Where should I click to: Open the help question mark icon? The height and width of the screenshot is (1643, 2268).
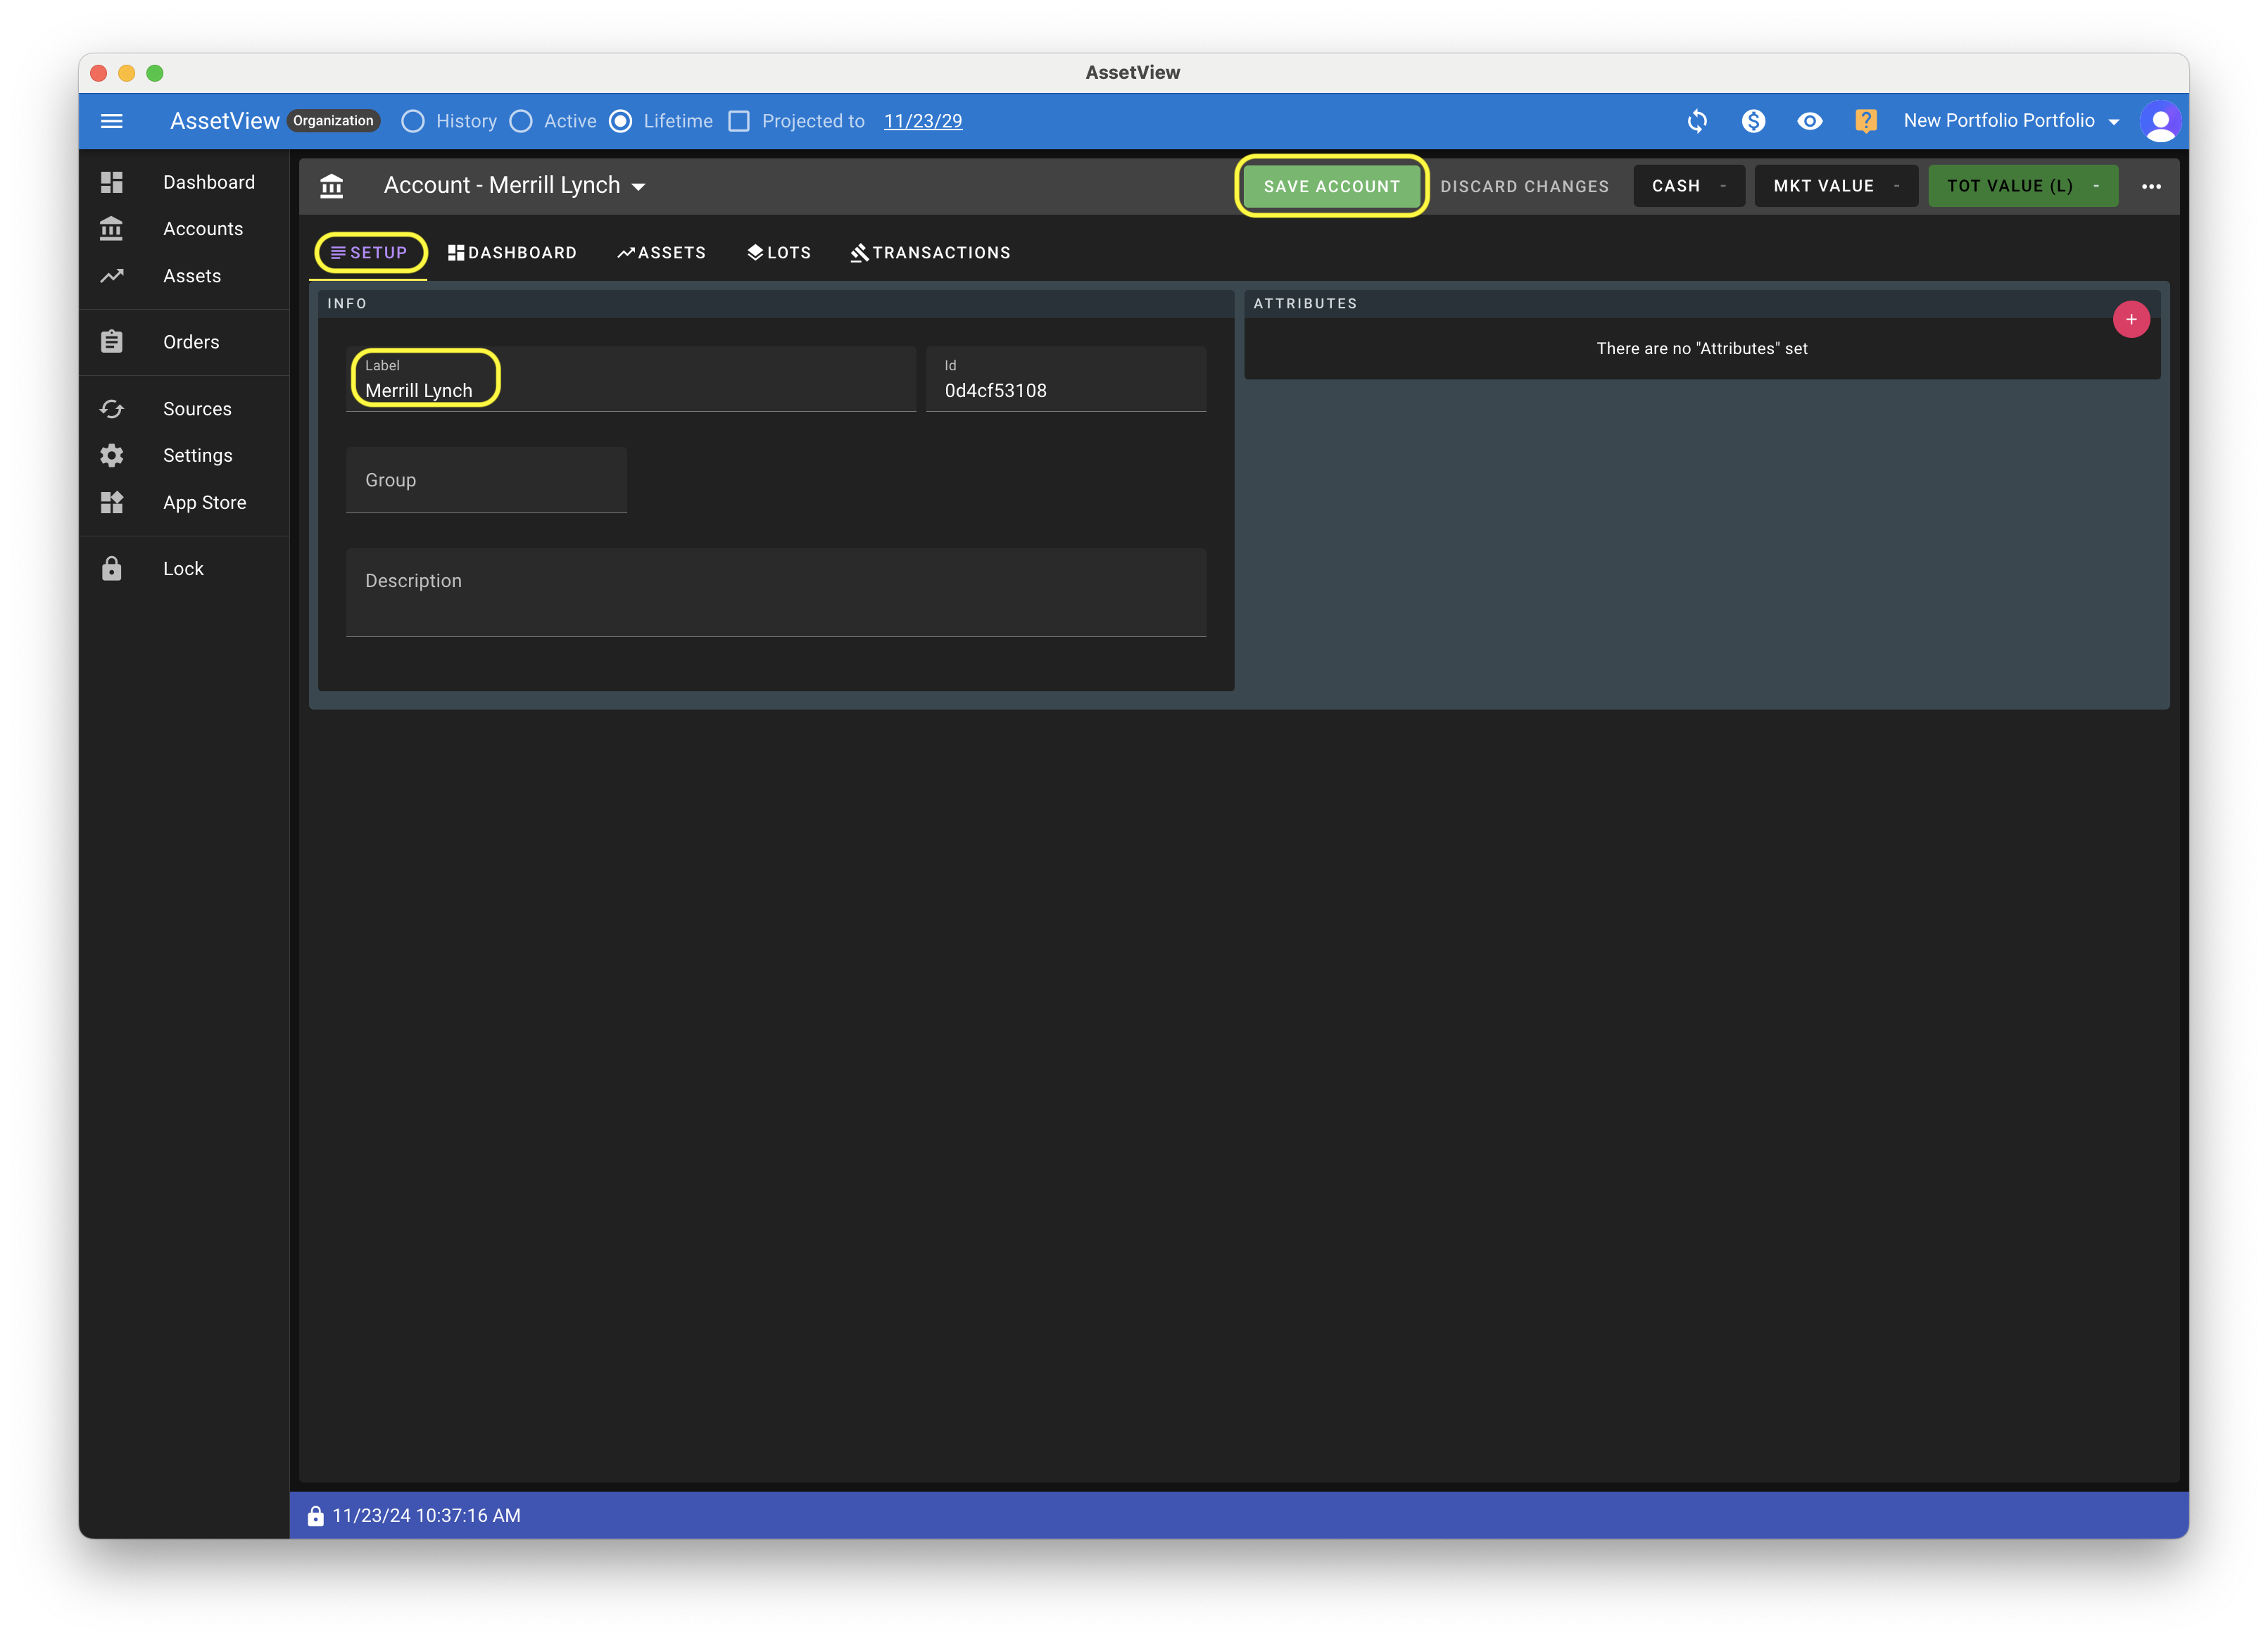(1865, 121)
